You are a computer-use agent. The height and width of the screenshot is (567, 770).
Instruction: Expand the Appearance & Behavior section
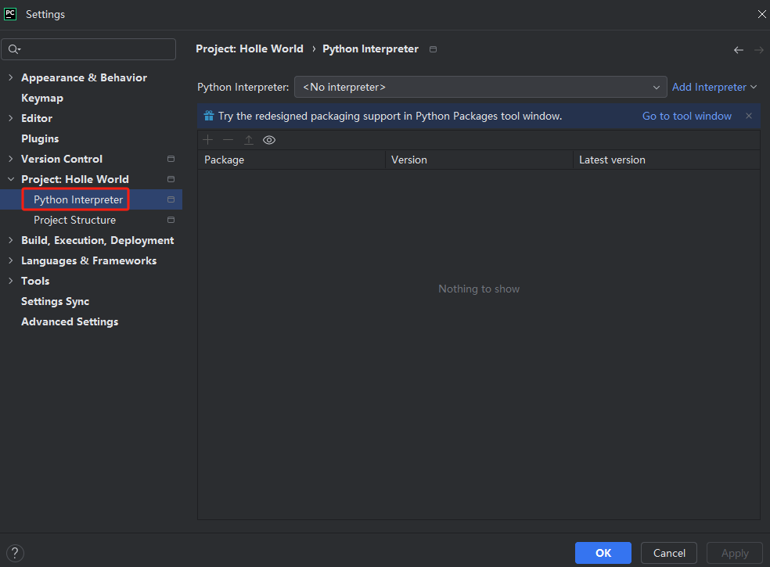click(9, 77)
